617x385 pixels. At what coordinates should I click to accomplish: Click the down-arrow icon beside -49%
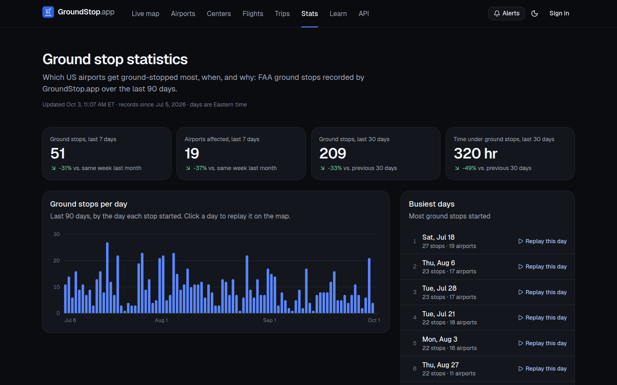[x=457, y=168]
